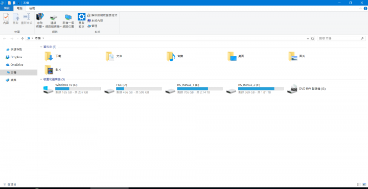Click the 11 個項目 status bar text
This screenshot has width=368, height=189.
(10, 184)
